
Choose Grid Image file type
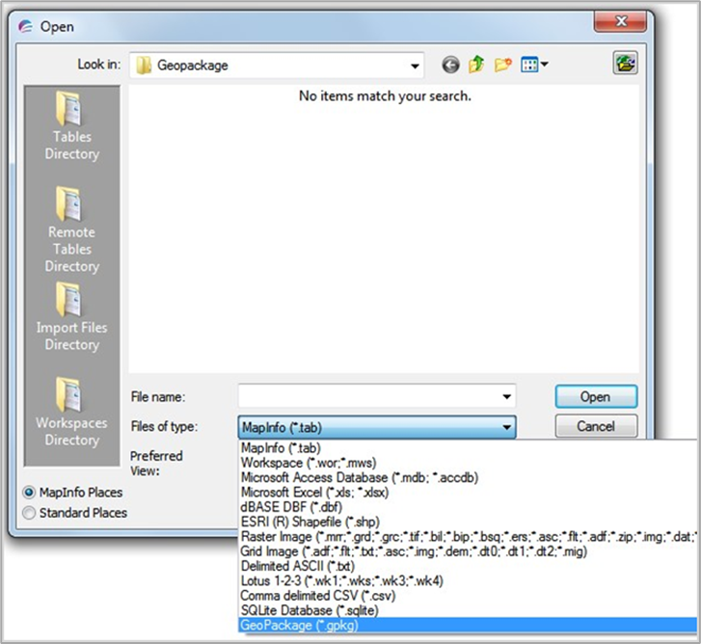468,551
